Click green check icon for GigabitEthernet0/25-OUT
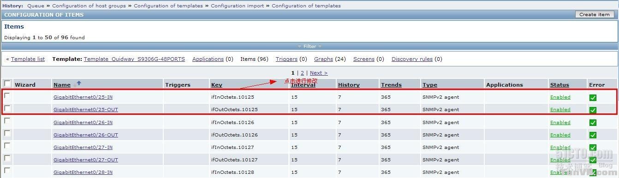 point(593,110)
